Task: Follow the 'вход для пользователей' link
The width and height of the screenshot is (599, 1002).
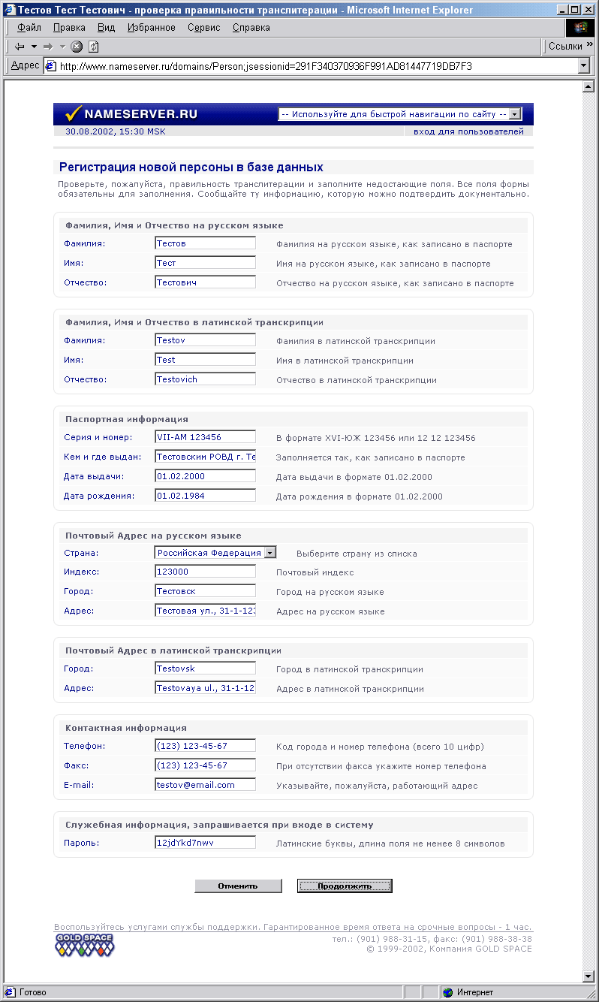Action: click(x=469, y=131)
